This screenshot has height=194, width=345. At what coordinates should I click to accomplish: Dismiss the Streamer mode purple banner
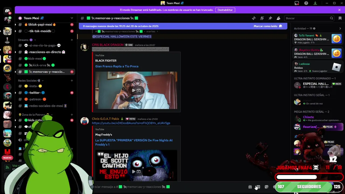click(339, 10)
